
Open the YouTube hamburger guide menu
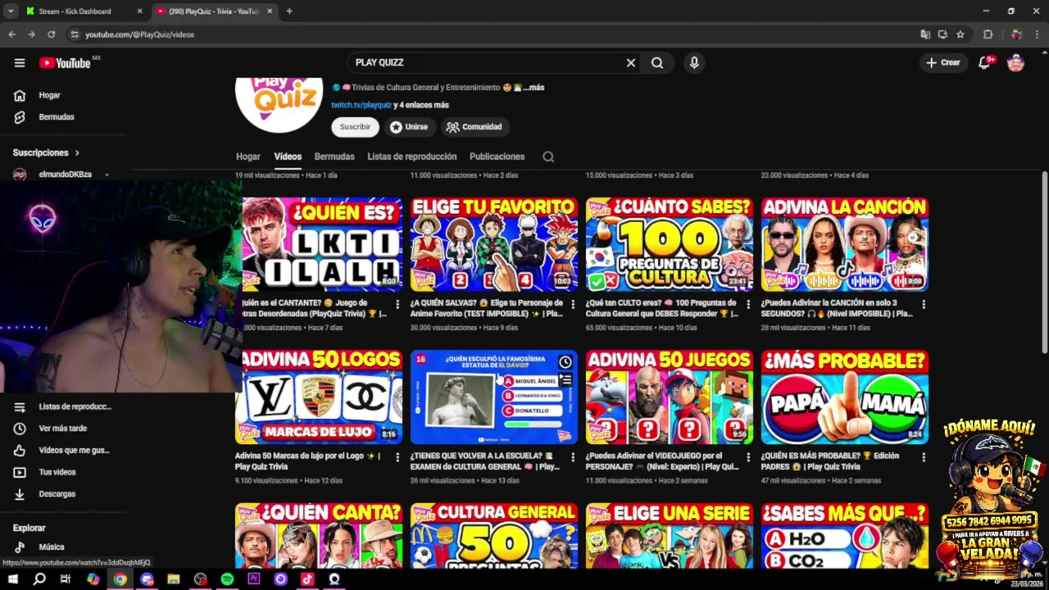(20, 62)
